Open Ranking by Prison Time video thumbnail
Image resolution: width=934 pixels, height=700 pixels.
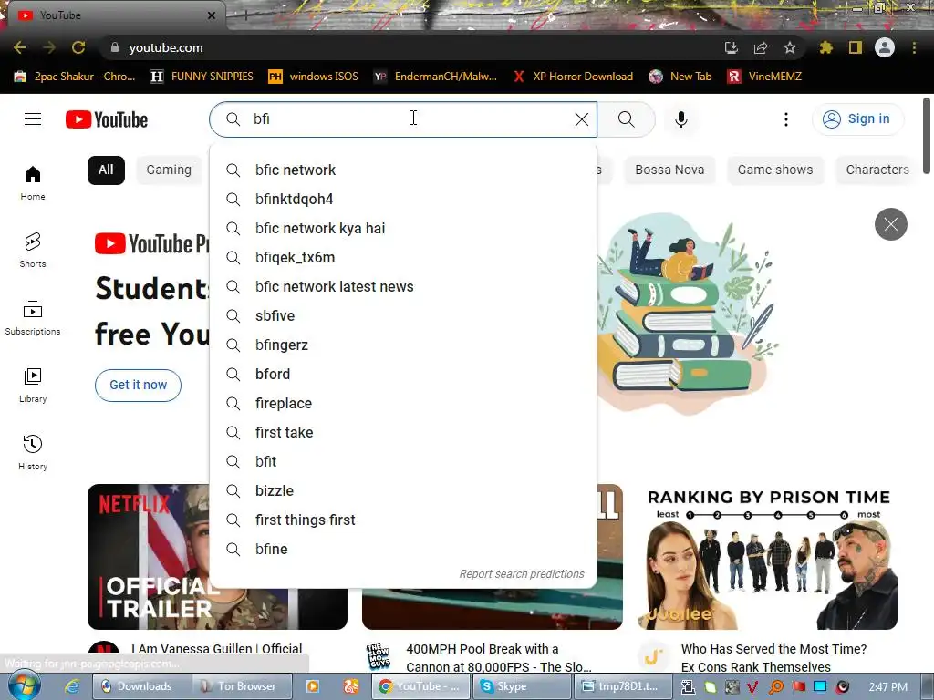767,557
